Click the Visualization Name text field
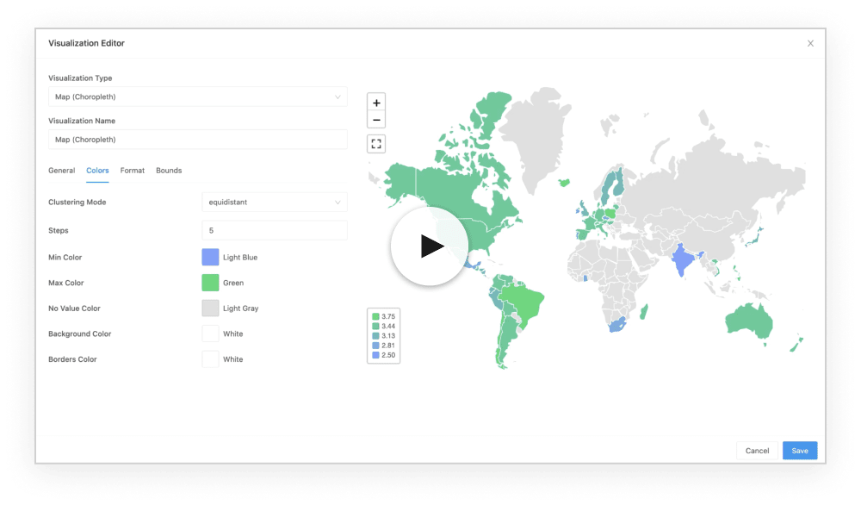Image resolution: width=861 pixels, height=505 pixels. click(x=197, y=140)
